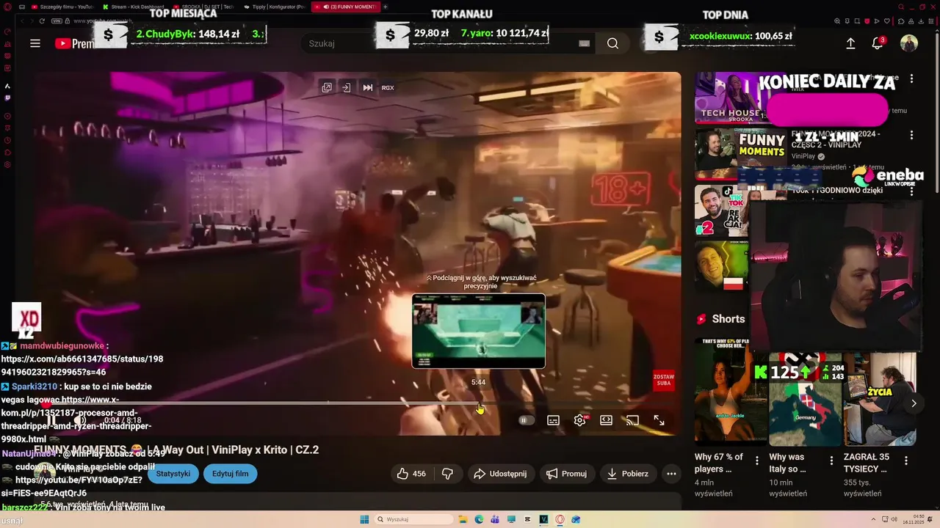Open the Create upload arrow icon
940x528 pixels.
click(850, 43)
